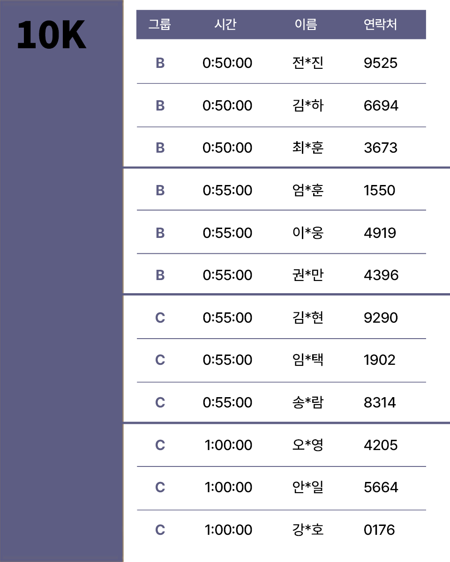Screen dimensions: 450x562
Task: Click the 이름 column header
Action: (306, 24)
